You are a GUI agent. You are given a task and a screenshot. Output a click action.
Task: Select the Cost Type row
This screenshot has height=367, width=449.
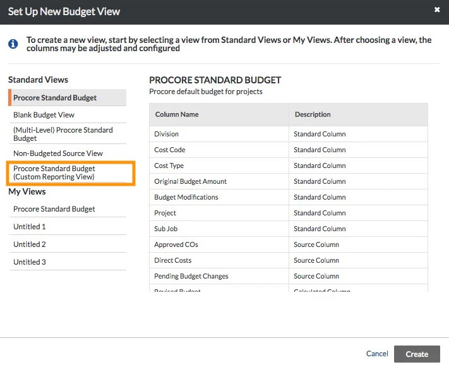(x=289, y=165)
